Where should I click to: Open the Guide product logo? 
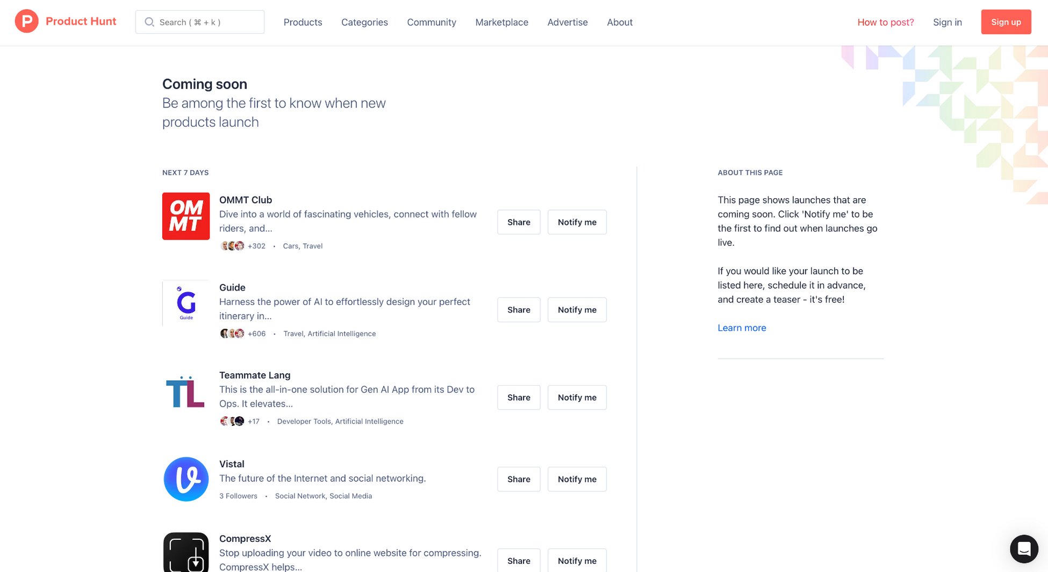tap(186, 303)
